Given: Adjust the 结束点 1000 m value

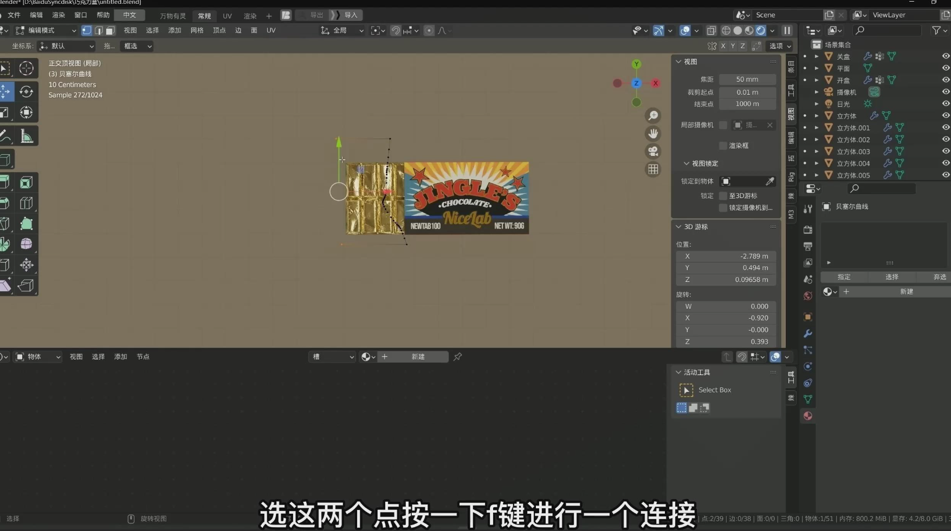Looking at the screenshot, I should (x=747, y=104).
